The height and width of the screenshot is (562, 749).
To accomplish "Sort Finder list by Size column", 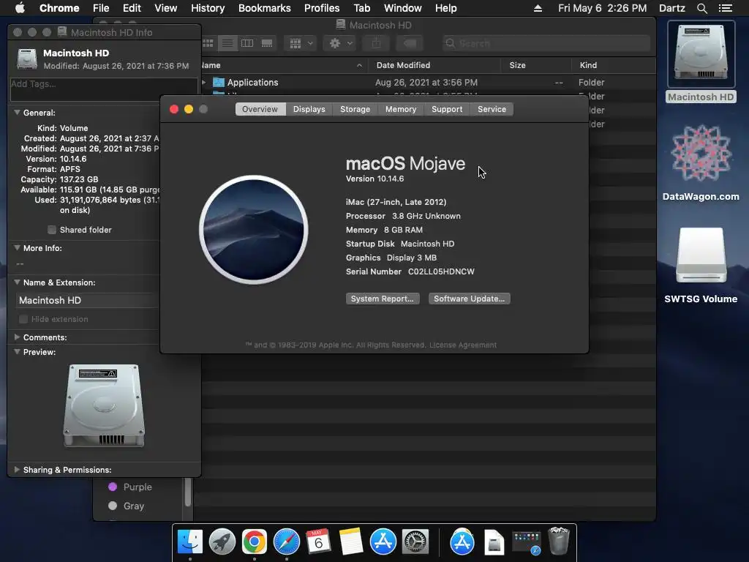I will pyautogui.click(x=535, y=65).
